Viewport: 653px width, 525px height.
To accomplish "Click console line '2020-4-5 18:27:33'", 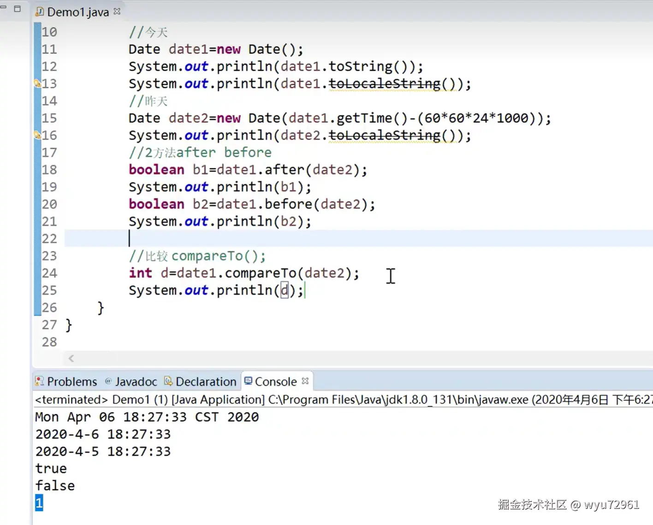I will click(x=103, y=451).
